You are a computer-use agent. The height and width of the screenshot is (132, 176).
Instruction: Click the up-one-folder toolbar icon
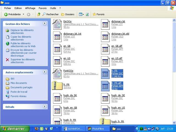[39, 14]
